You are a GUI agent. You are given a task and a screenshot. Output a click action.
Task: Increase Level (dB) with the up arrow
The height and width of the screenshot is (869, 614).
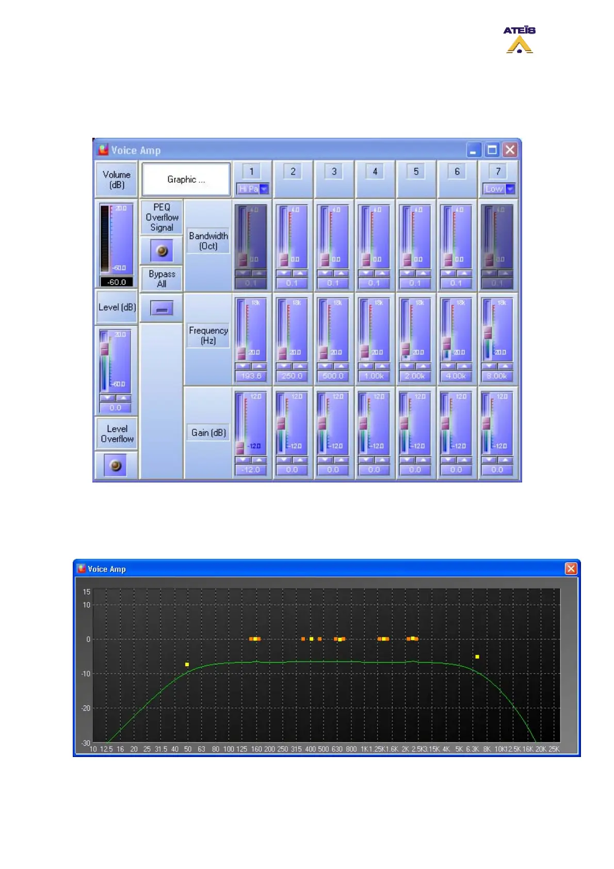123,398
